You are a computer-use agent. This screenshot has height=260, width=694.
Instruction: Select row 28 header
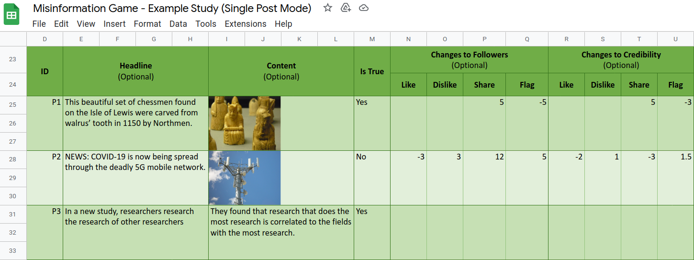pyautogui.click(x=13, y=159)
